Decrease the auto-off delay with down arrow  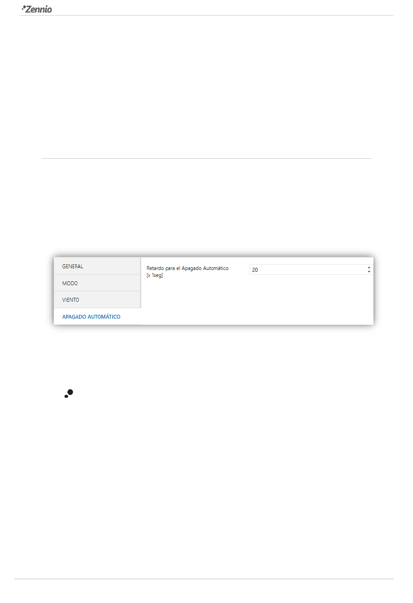369,272
